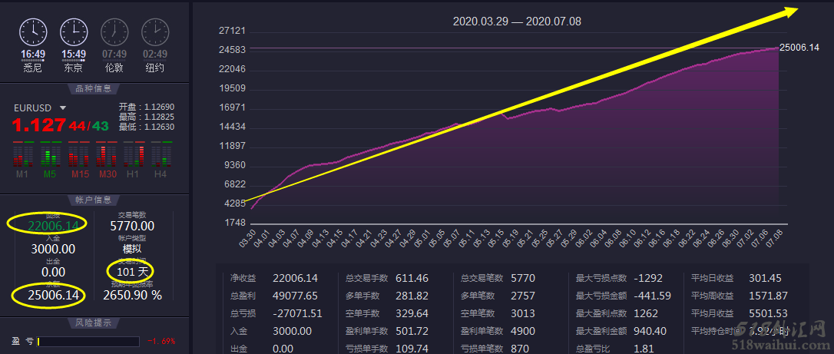Click the 总盈利 49077.65 statistic
Image resolution: width=834 pixels, height=354 pixels.
[274, 296]
